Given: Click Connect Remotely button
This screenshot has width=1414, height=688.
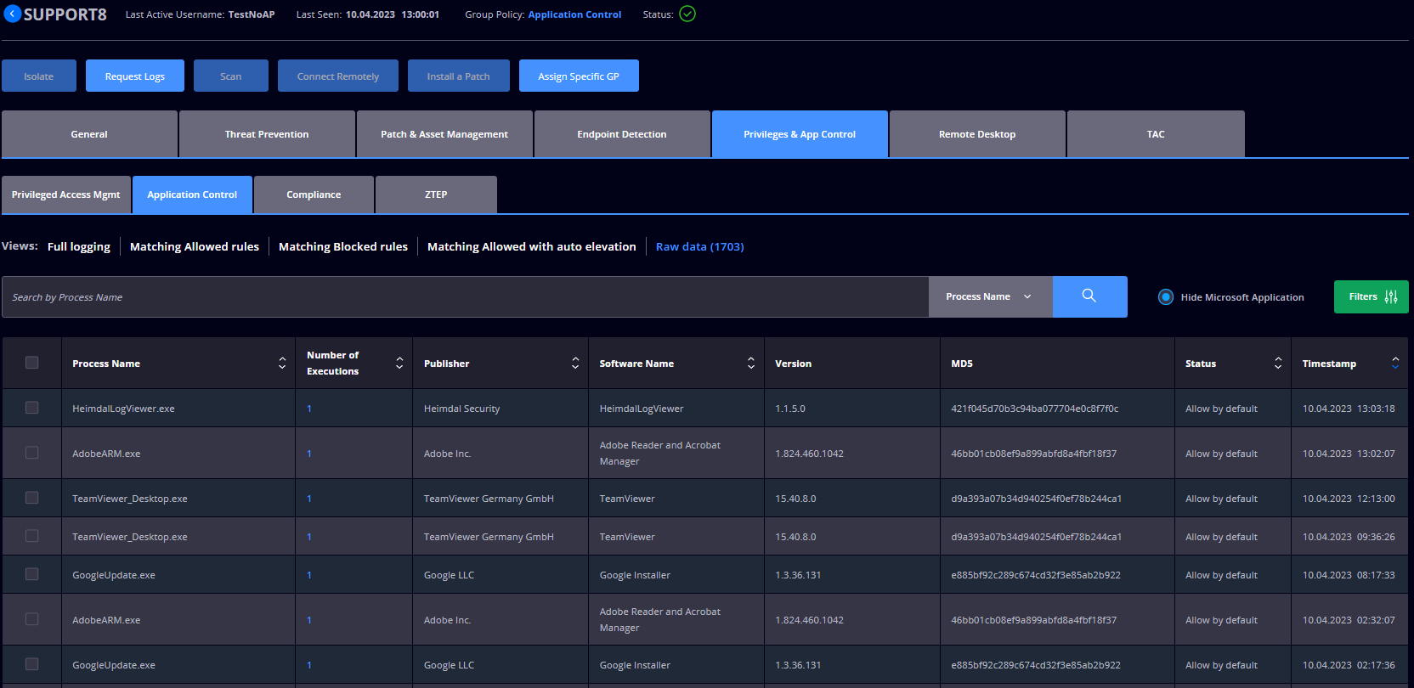Looking at the screenshot, I should click(338, 76).
